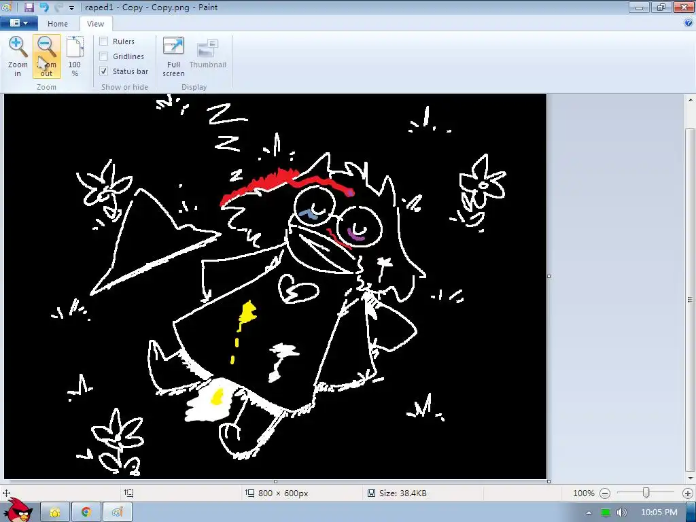The image size is (696, 522).
Task: Click the volume speaker tray icon
Action: pos(621,512)
